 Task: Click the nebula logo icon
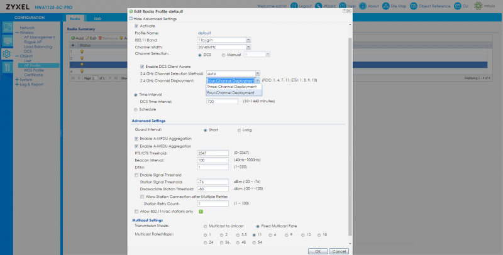(478, 6)
